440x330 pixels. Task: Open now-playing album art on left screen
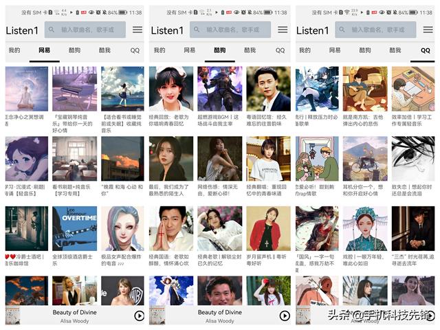12,316
